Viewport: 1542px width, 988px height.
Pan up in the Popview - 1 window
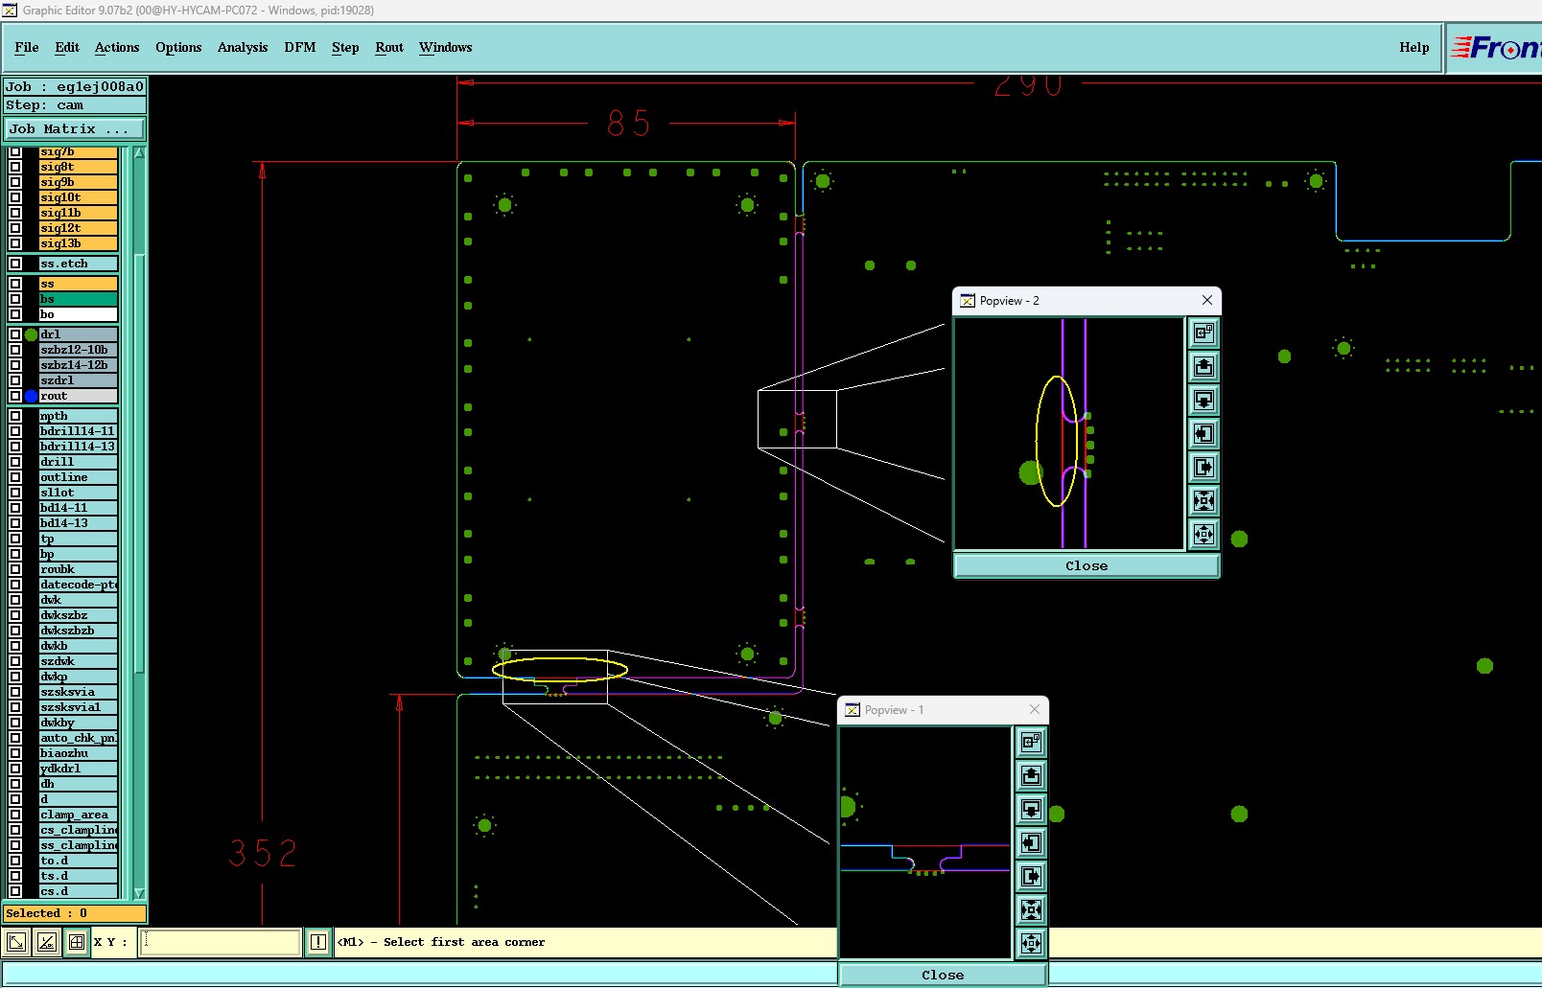(1031, 775)
